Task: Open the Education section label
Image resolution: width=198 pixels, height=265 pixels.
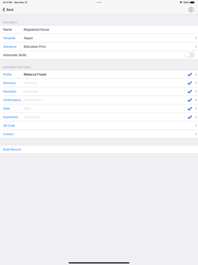Action: (10, 91)
